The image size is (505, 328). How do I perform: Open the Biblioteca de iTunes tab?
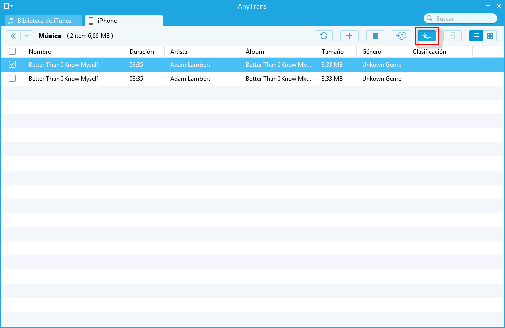[x=43, y=21]
